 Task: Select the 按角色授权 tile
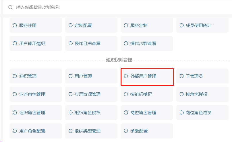202,94
